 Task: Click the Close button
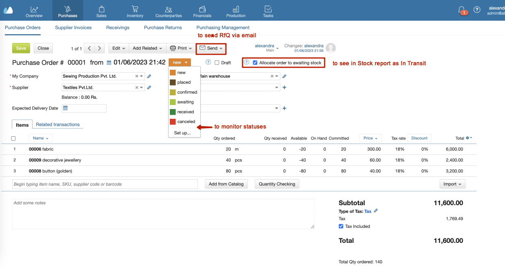click(43, 48)
